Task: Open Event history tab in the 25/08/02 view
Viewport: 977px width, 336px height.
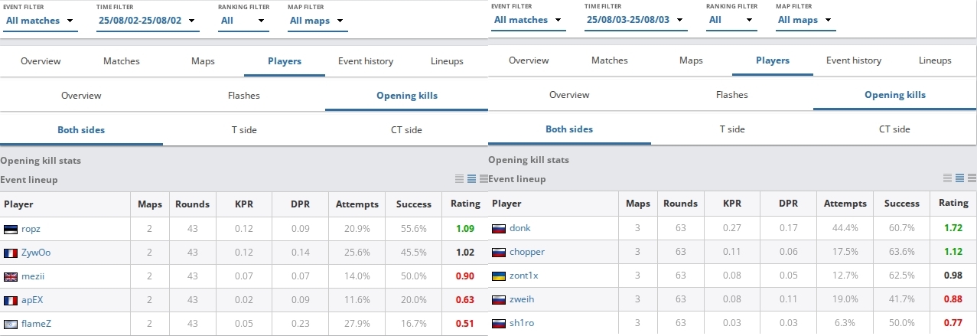Action: point(366,61)
